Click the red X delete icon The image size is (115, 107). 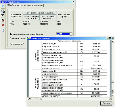[3, 25]
